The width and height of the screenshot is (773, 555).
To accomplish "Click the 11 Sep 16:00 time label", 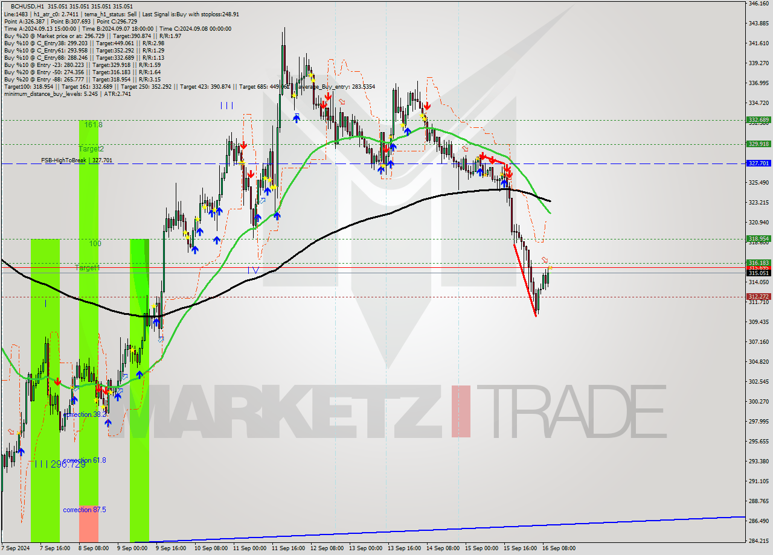I will click(x=288, y=548).
